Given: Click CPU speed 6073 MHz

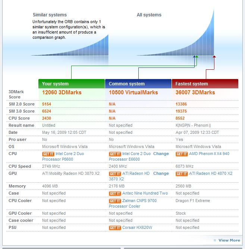Looking at the screenshot, I should 185,166.
